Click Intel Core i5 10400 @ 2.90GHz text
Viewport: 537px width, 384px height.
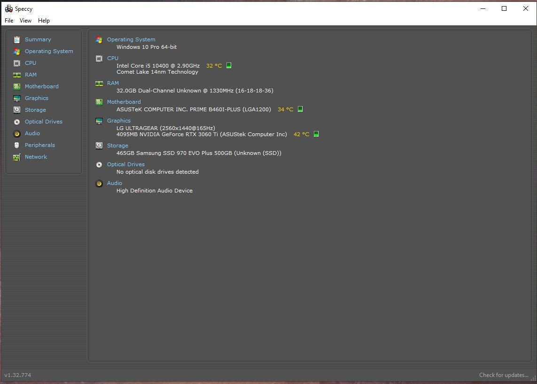click(x=158, y=66)
